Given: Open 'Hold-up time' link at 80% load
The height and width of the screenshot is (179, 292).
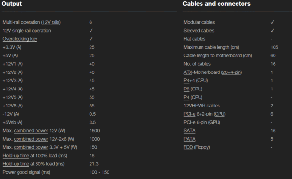Looking at the screenshot, I should click(16, 164).
